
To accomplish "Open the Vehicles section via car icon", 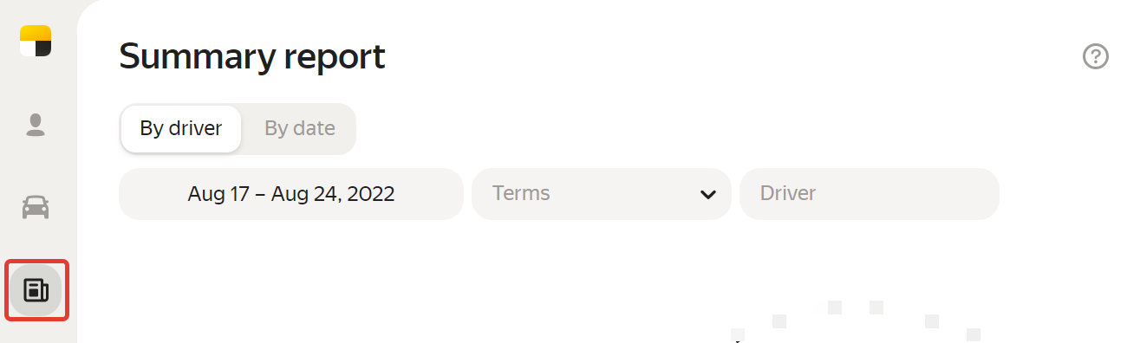I will [36, 207].
